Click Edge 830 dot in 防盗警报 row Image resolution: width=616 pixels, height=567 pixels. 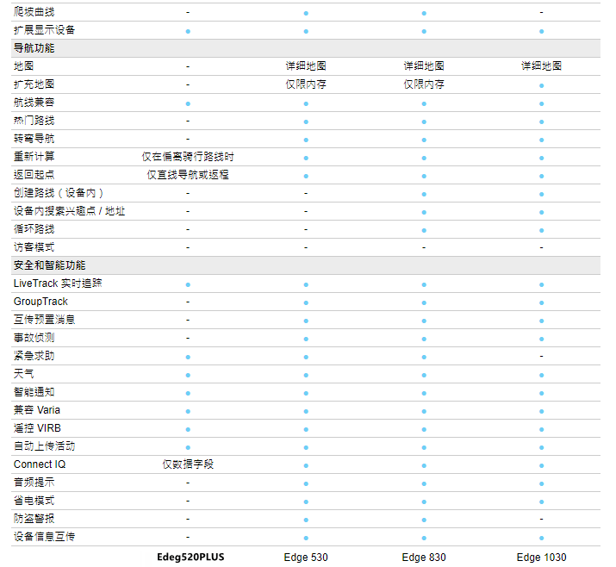pos(424,520)
